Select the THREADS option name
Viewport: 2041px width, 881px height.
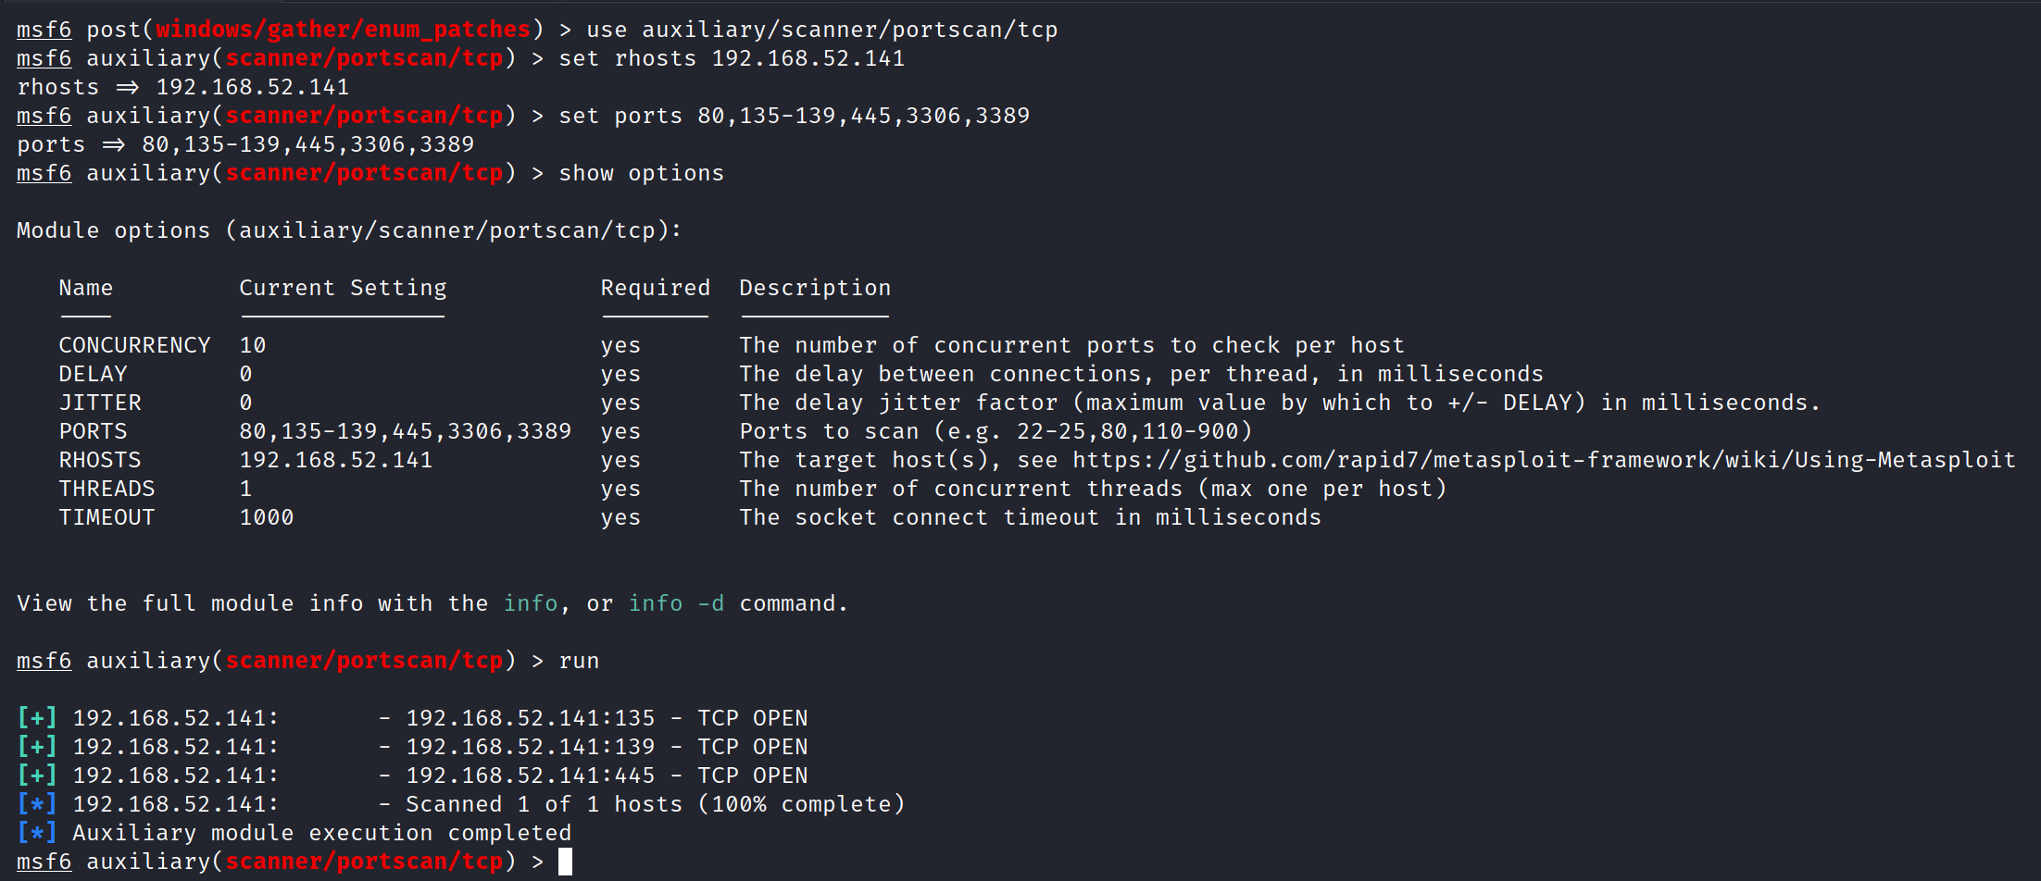click(106, 489)
